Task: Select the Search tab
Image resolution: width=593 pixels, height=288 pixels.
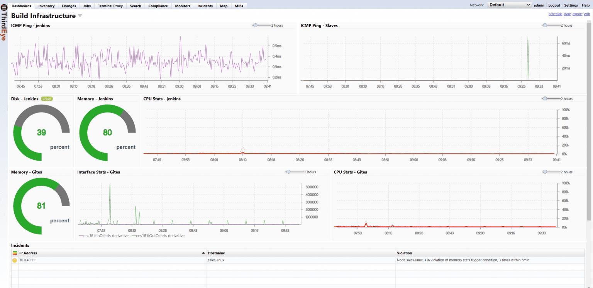Action: click(x=136, y=6)
